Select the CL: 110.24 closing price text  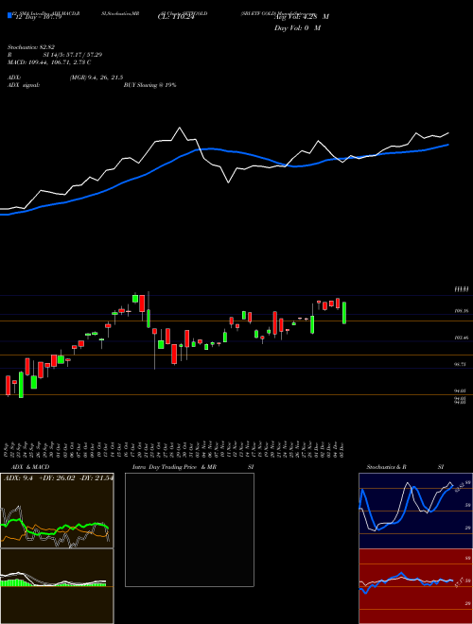(176, 17)
